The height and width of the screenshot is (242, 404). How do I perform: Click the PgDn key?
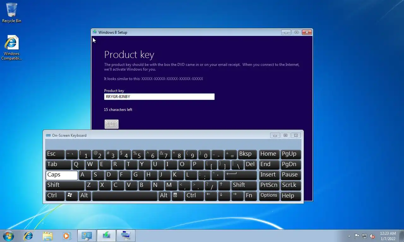click(291, 165)
